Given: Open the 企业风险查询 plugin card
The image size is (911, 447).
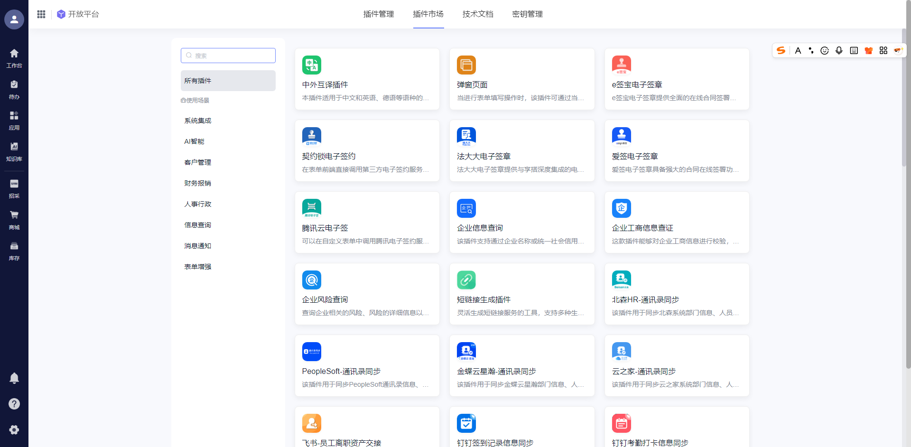Looking at the screenshot, I should [367, 294].
